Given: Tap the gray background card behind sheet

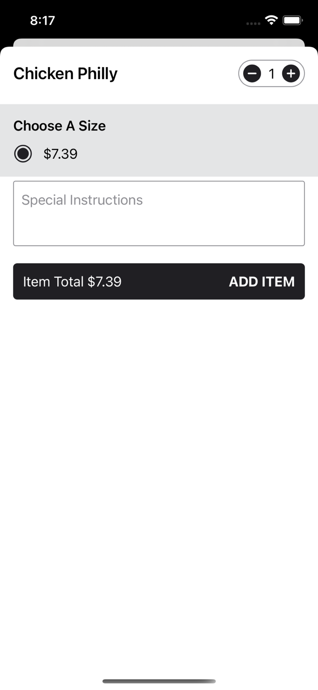Looking at the screenshot, I should coord(159,42).
